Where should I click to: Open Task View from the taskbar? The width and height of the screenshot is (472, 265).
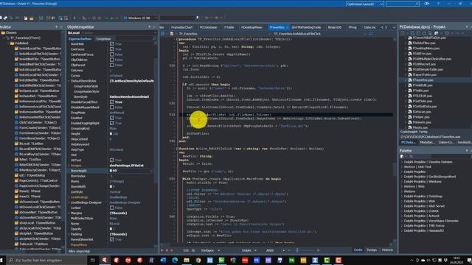pyautogui.click(x=93, y=260)
